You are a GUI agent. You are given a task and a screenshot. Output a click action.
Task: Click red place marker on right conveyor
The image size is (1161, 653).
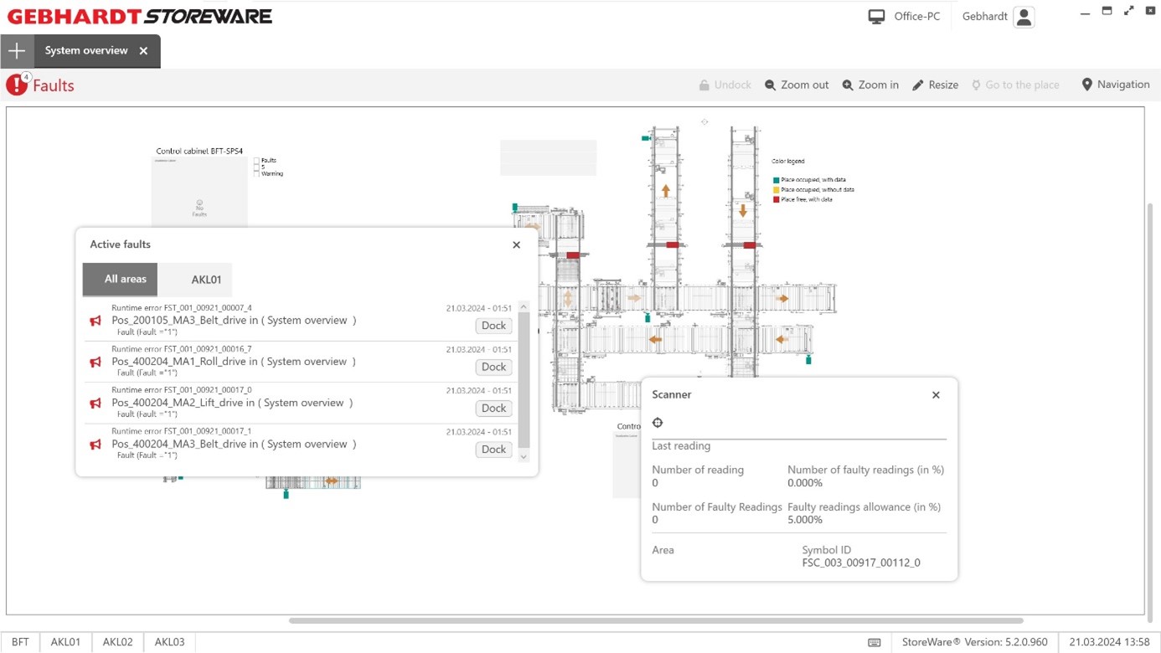[750, 245]
